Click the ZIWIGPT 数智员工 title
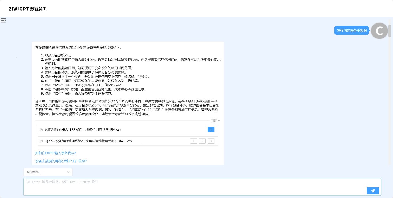This screenshot has width=393, height=198. point(28,9)
